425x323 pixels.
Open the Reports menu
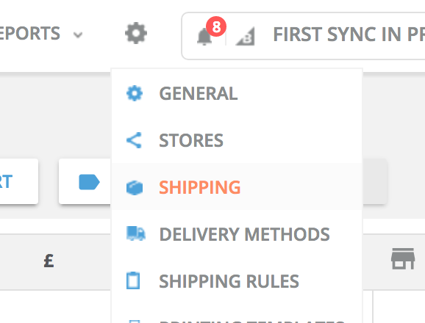pos(30,33)
